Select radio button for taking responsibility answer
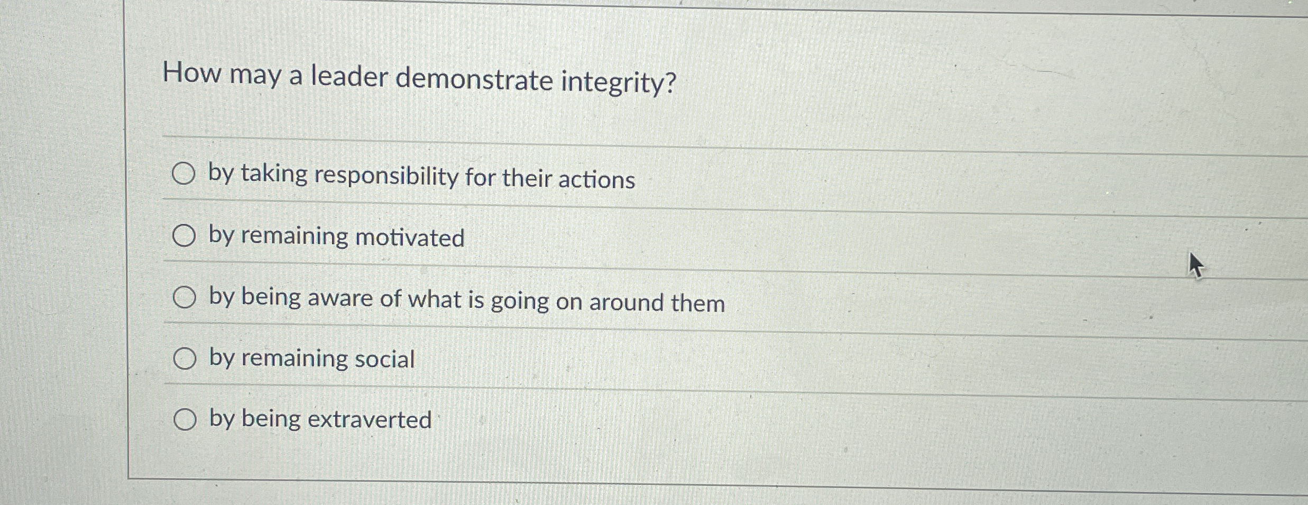 tap(185, 173)
